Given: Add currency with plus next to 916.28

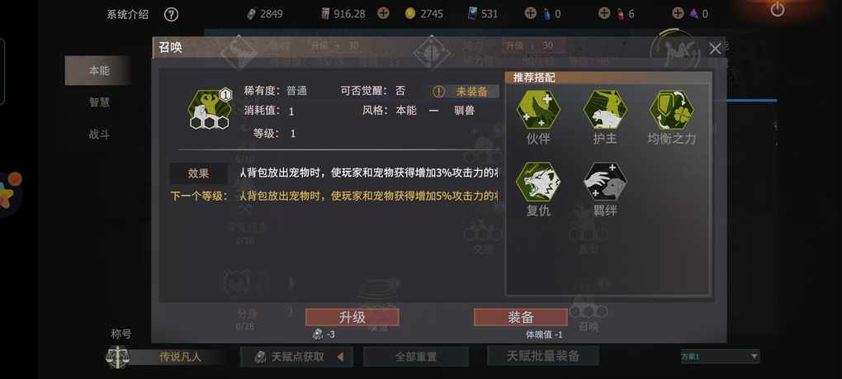Looking at the screenshot, I should [383, 13].
